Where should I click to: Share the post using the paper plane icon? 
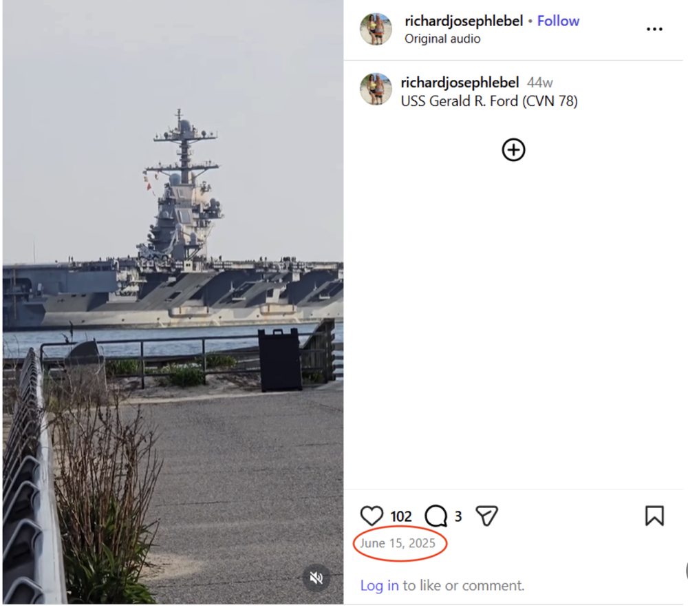coord(486,516)
